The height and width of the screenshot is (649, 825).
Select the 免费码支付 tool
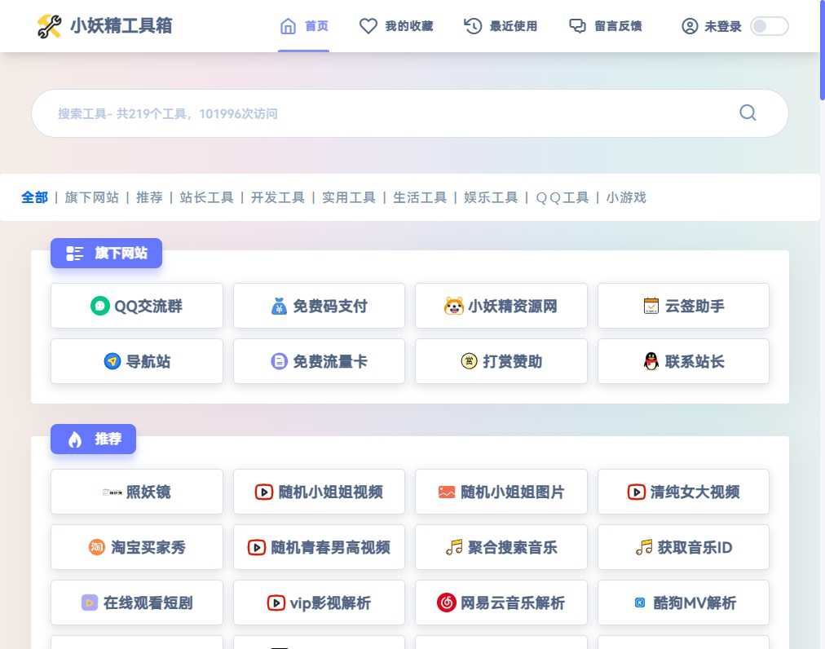coord(319,306)
